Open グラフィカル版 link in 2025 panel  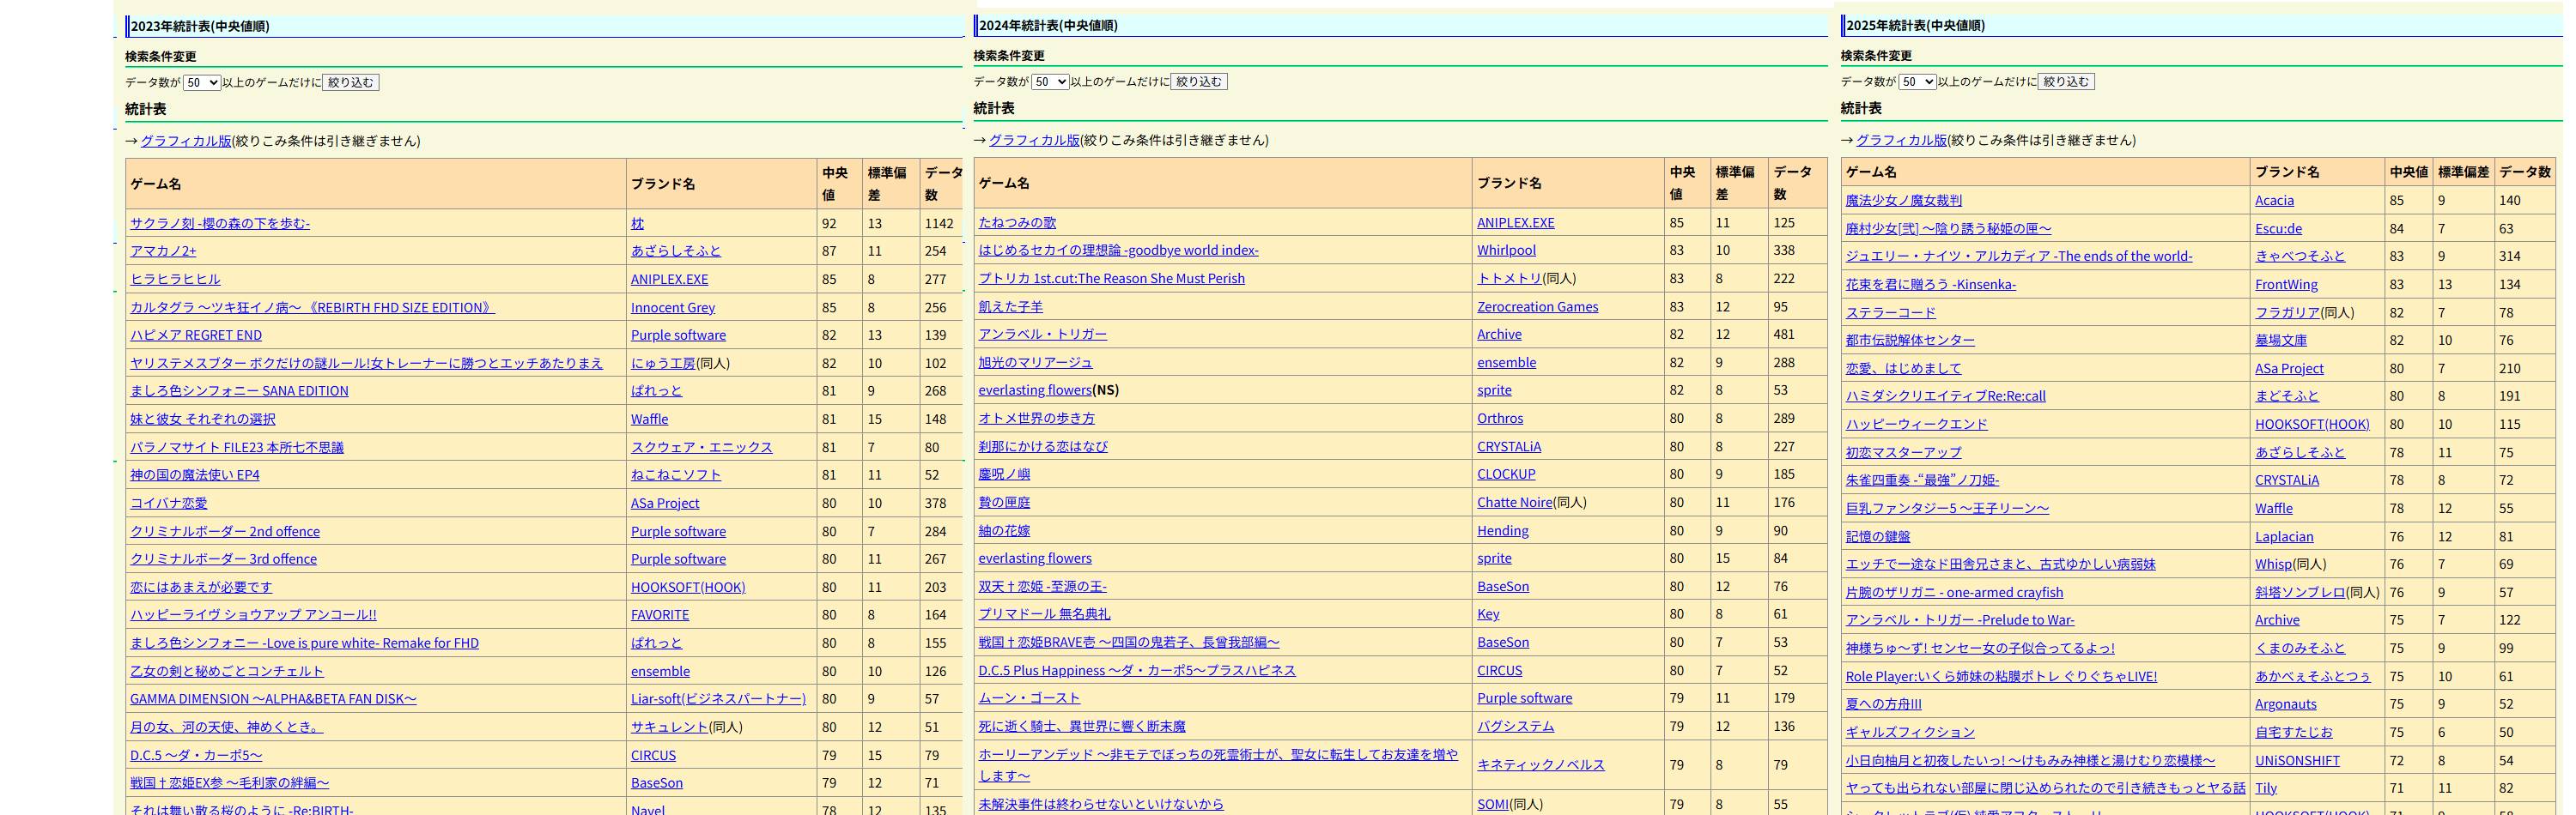tap(1901, 140)
